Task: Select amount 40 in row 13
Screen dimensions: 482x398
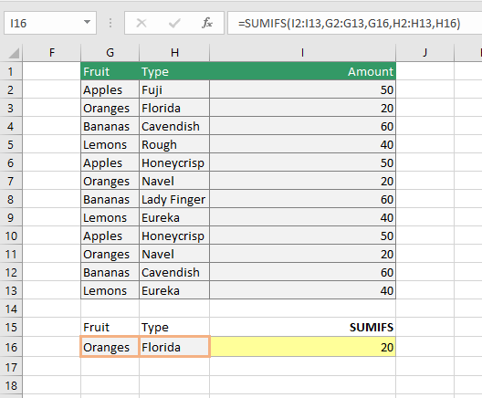Action: pyautogui.click(x=302, y=290)
